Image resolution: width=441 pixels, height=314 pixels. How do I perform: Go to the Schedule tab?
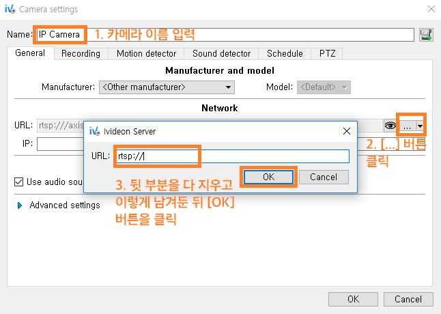(285, 53)
